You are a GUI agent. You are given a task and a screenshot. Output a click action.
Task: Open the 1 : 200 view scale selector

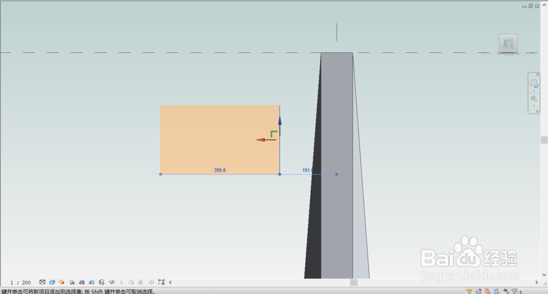21,282
